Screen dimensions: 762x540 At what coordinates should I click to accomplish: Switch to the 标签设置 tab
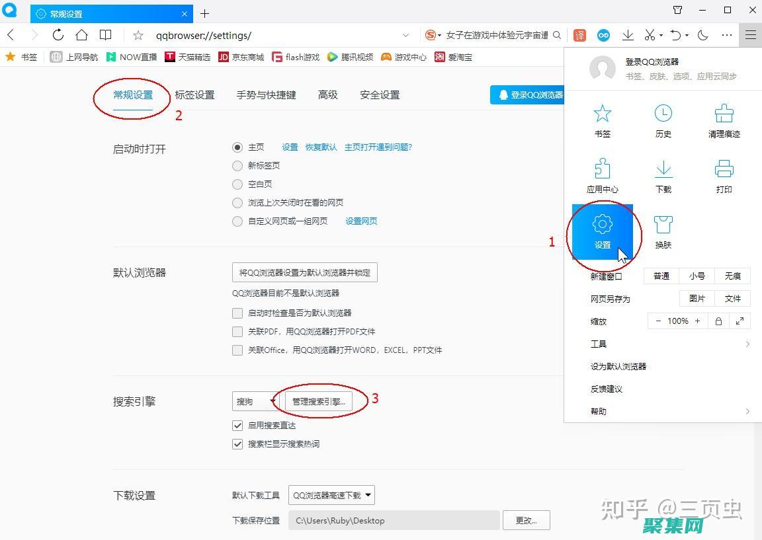pos(194,95)
